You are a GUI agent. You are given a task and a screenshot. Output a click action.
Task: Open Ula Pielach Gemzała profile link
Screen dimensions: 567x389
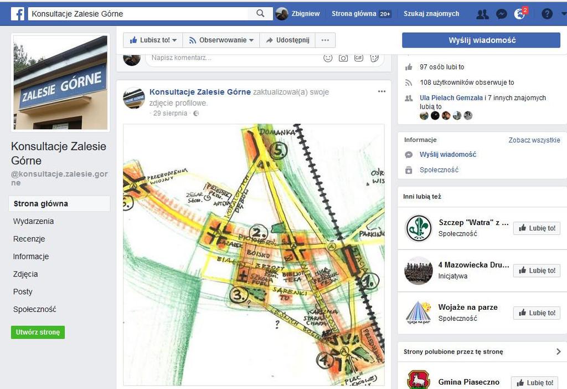[x=451, y=98]
